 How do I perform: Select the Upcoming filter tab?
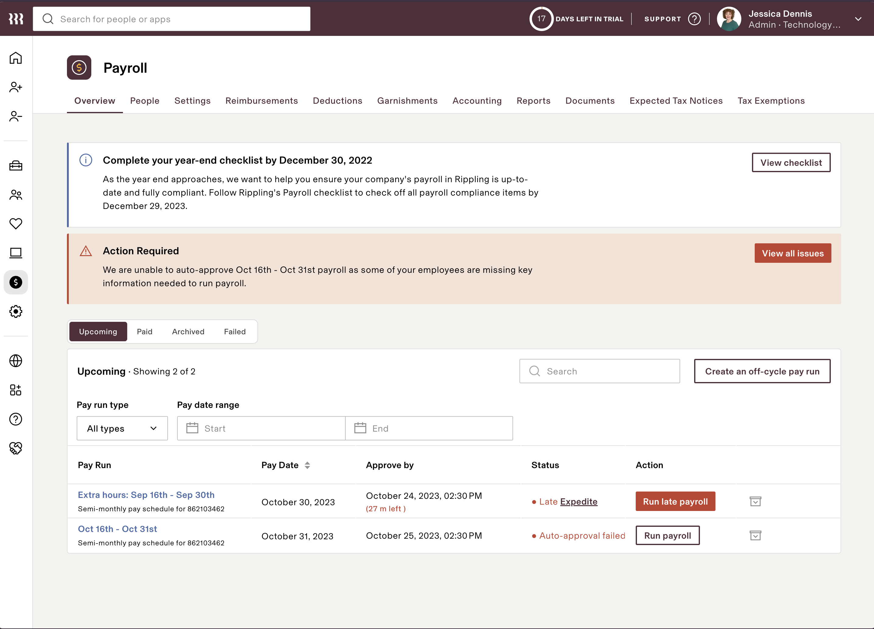click(x=98, y=332)
